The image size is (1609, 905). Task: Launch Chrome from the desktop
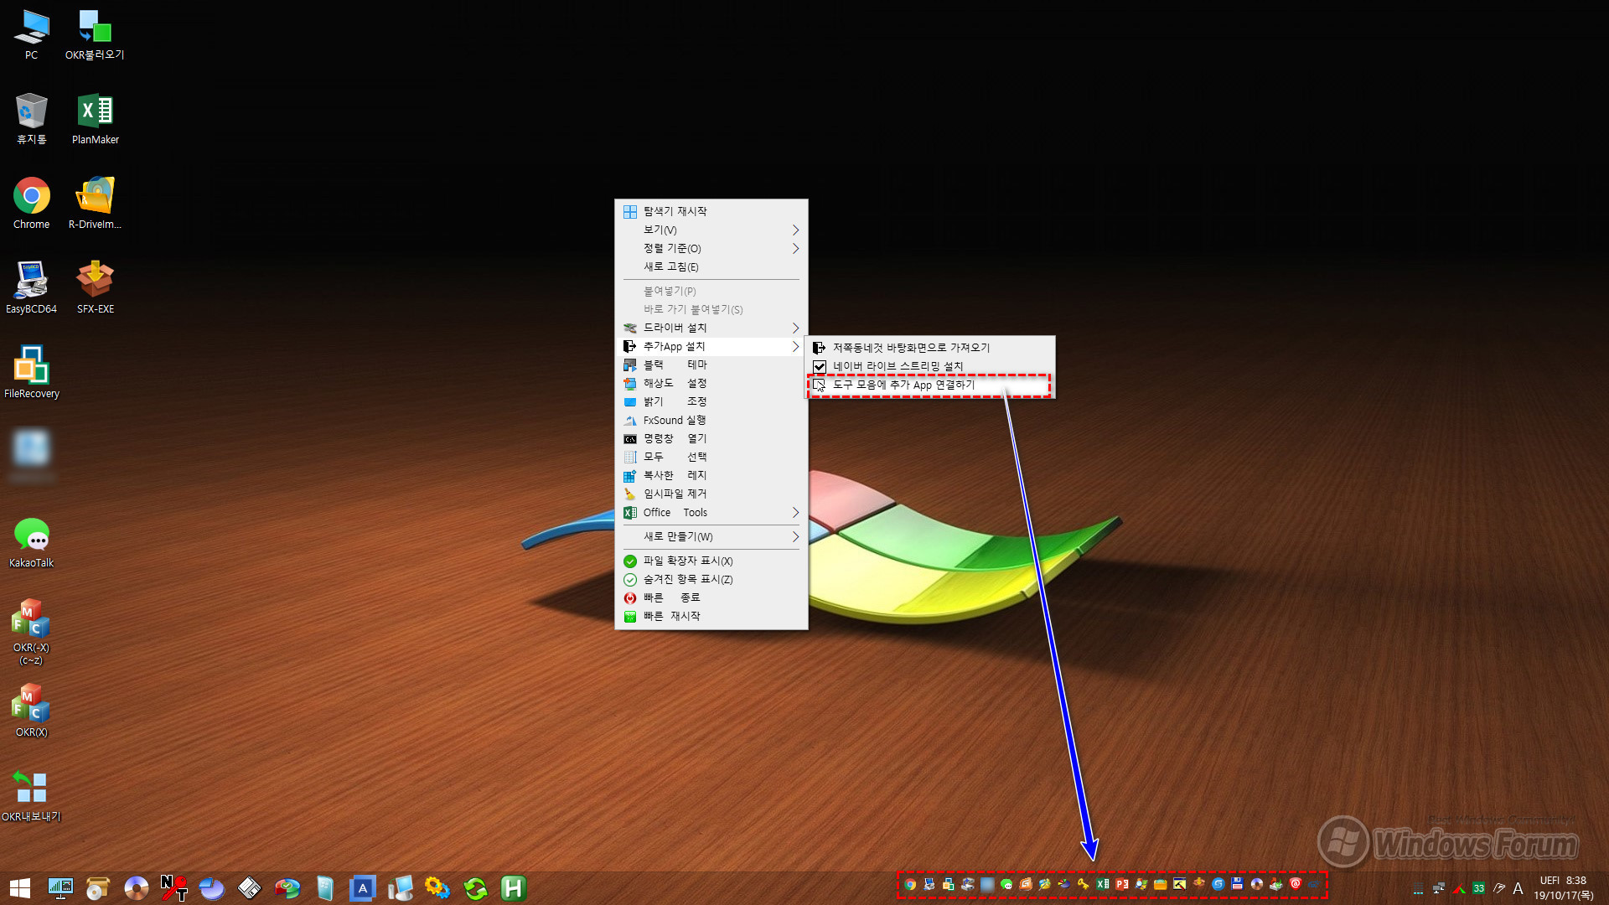(31, 204)
